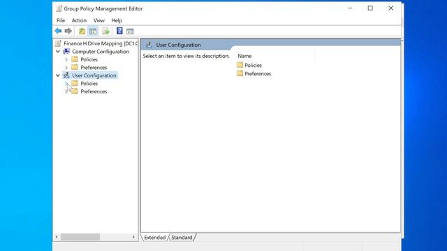Close the Group Policy Management Editor window
The width and height of the screenshot is (447, 251).
(x=390, y=8)
